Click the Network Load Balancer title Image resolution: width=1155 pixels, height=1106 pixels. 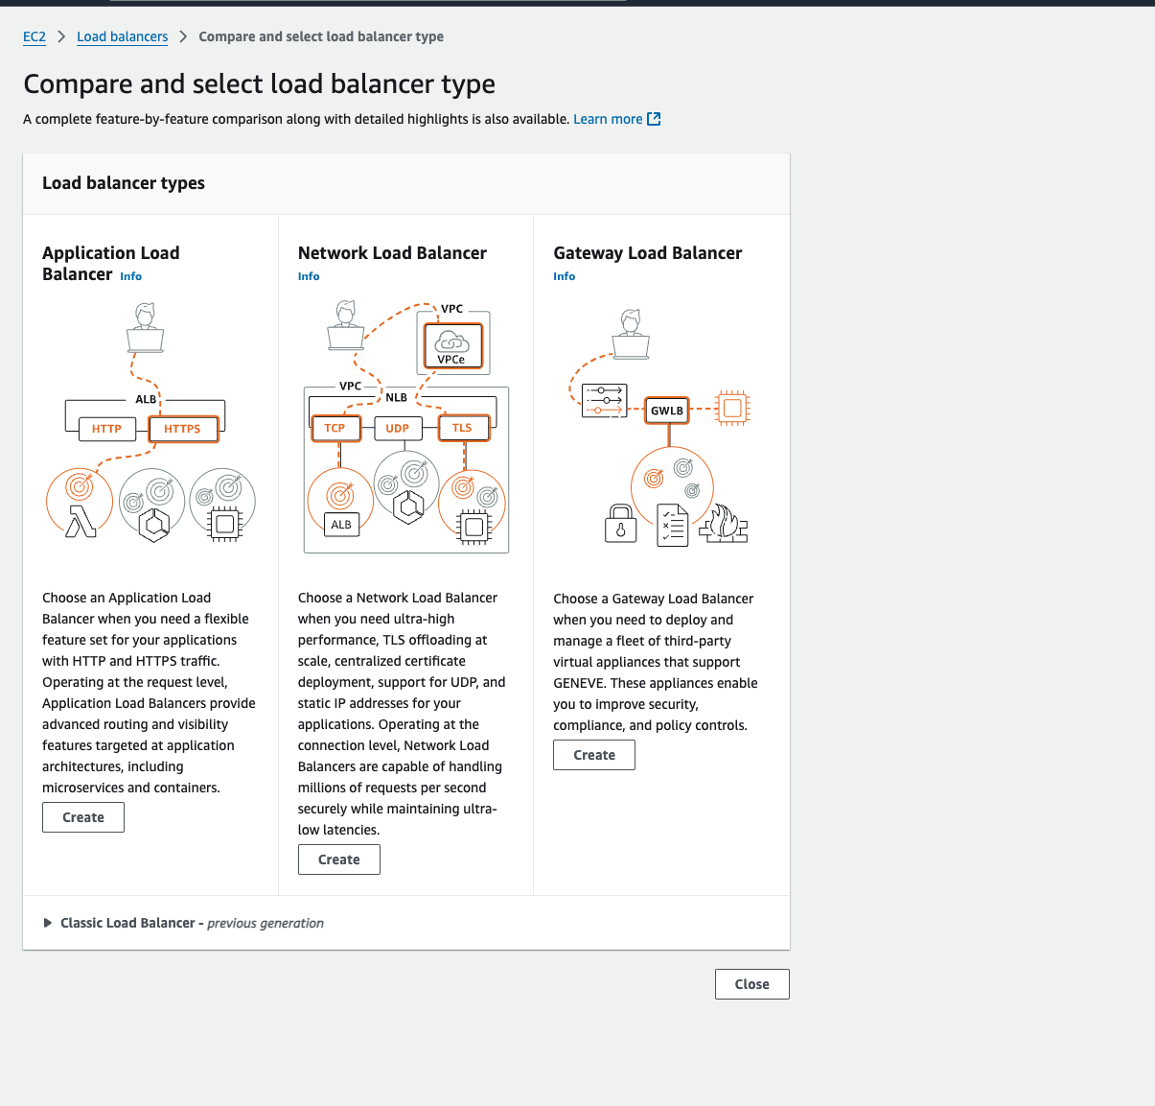point(392,253)
